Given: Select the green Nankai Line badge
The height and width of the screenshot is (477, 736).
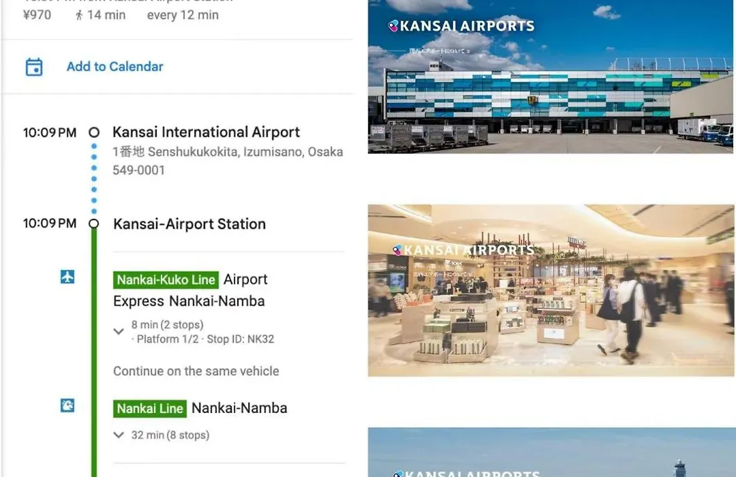Looking at the screenshot, I should 150,408.
